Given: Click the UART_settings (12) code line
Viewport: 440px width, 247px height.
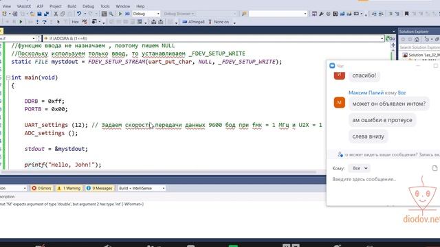Looking at the screenshot, I should click(173, 125).
